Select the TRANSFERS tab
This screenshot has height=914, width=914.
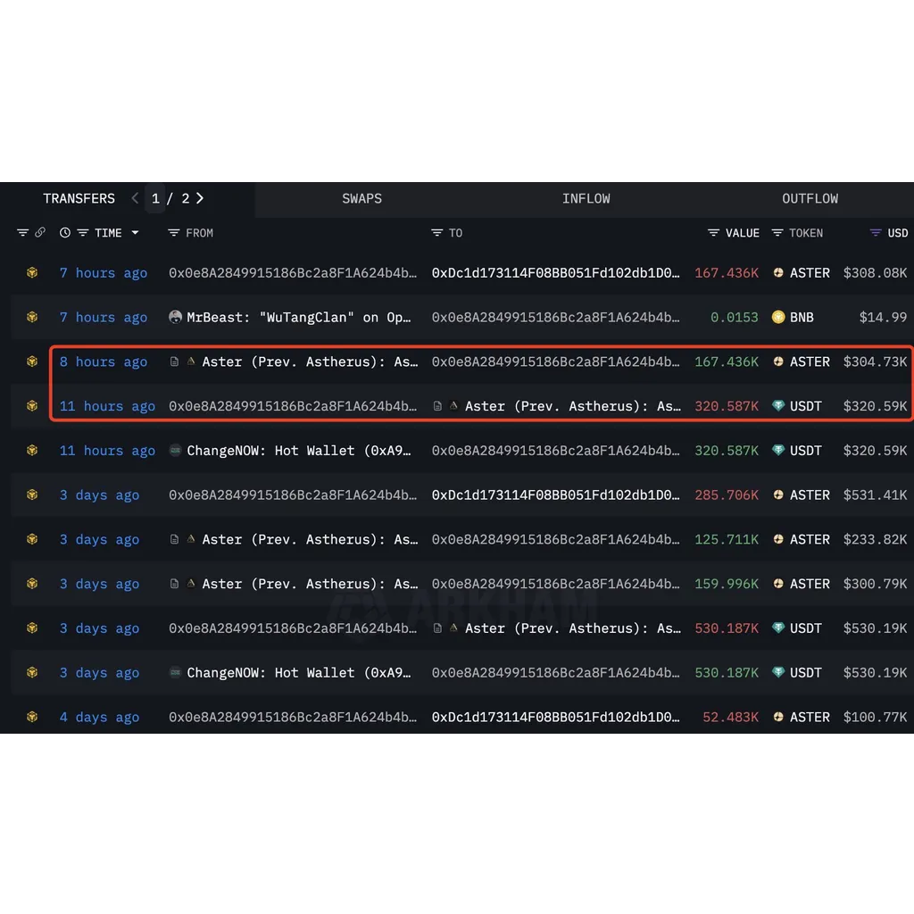pos(79,199)
